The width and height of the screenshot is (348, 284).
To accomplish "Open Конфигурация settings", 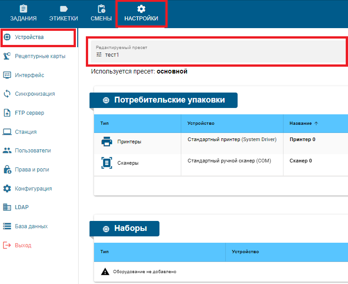I will 33,189.
